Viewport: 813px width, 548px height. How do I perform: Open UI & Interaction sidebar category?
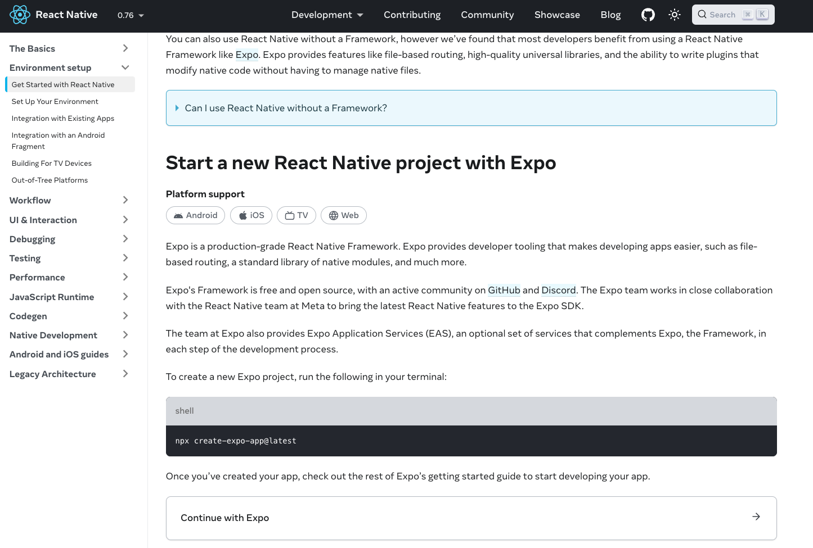[43, 220]
